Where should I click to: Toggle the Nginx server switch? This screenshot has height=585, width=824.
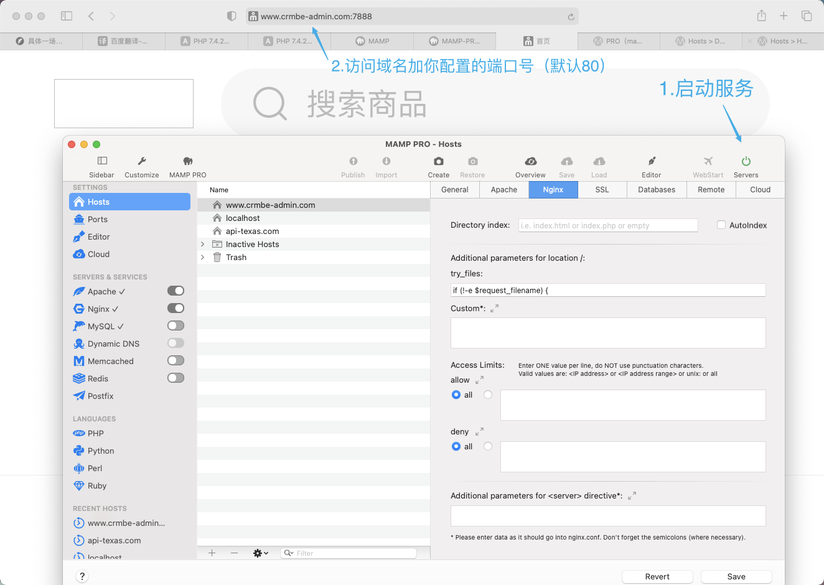coord(176,308)
